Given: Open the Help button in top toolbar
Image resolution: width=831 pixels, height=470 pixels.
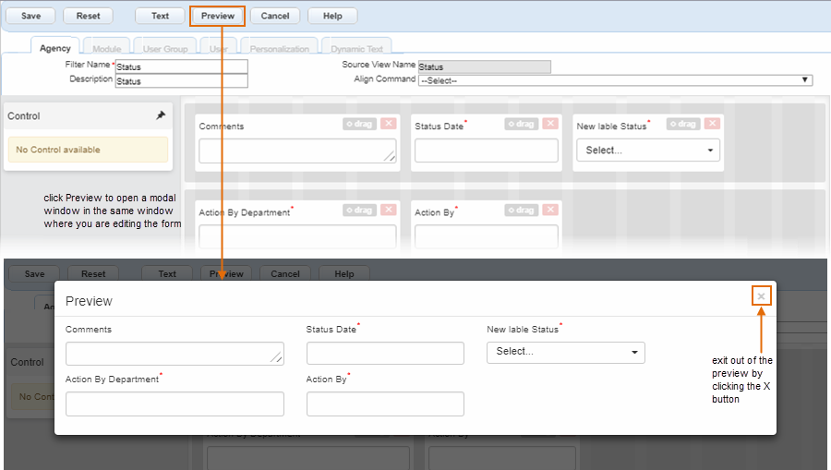Looking at the screenshot, I should coord(332,16).
